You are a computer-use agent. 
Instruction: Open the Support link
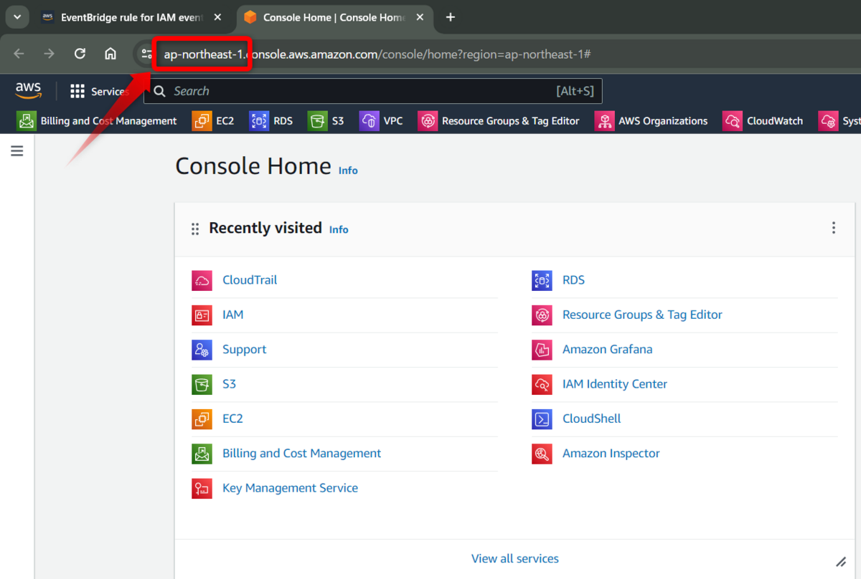pyautogui.click(x=244, y=350)
